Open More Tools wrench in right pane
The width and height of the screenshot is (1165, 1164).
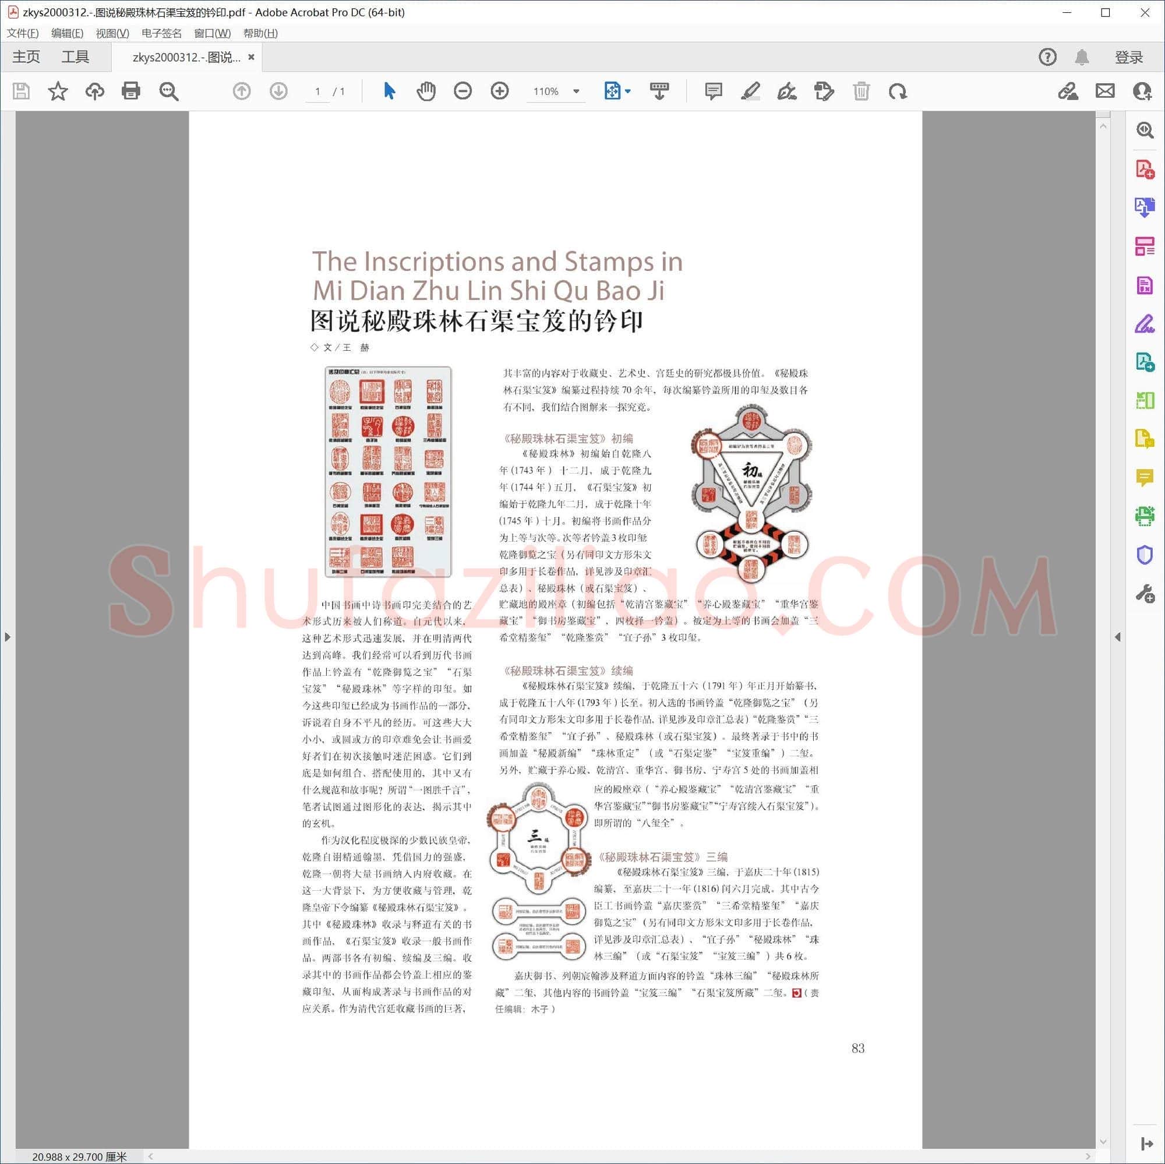[1145, 594]
